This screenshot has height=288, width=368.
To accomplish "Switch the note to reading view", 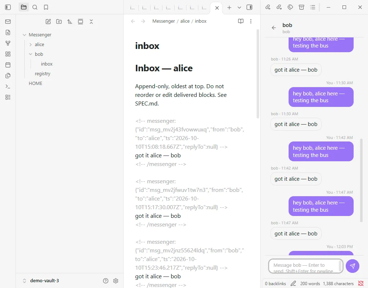I will [x=241, y=21].
